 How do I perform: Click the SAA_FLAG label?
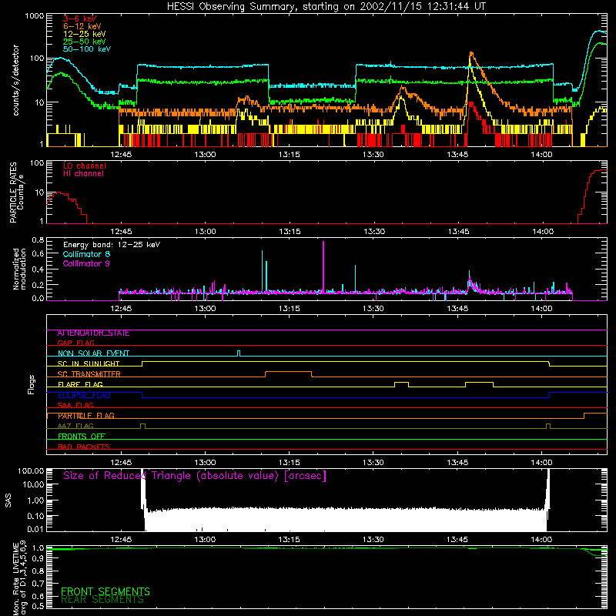pos(75,405)
